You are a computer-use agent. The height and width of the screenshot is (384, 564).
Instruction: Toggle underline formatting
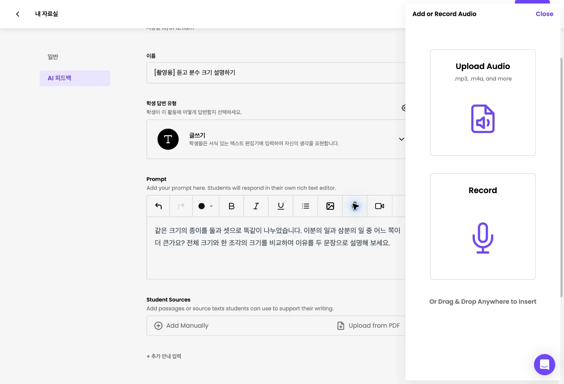pyautogui.click(x=281, y=206)
